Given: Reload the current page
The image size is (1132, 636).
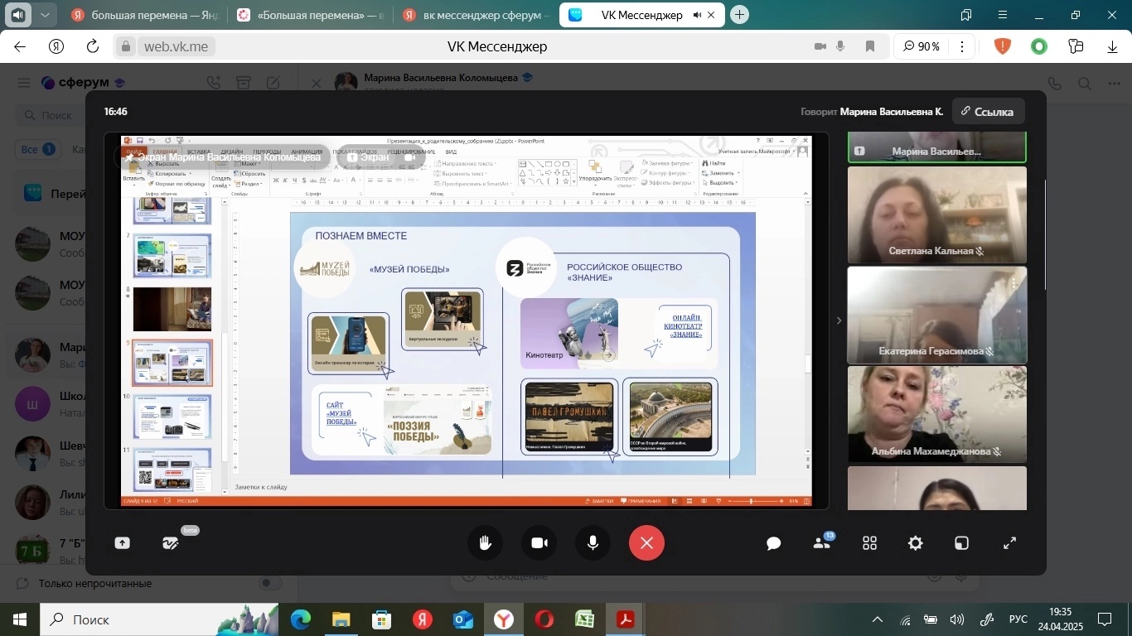Looking at the screenshot, I should pyautogui.click(x=93, y=46).
